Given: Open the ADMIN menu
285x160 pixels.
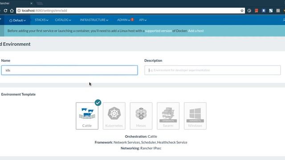Looking at the screenshot, I should 124,20.
